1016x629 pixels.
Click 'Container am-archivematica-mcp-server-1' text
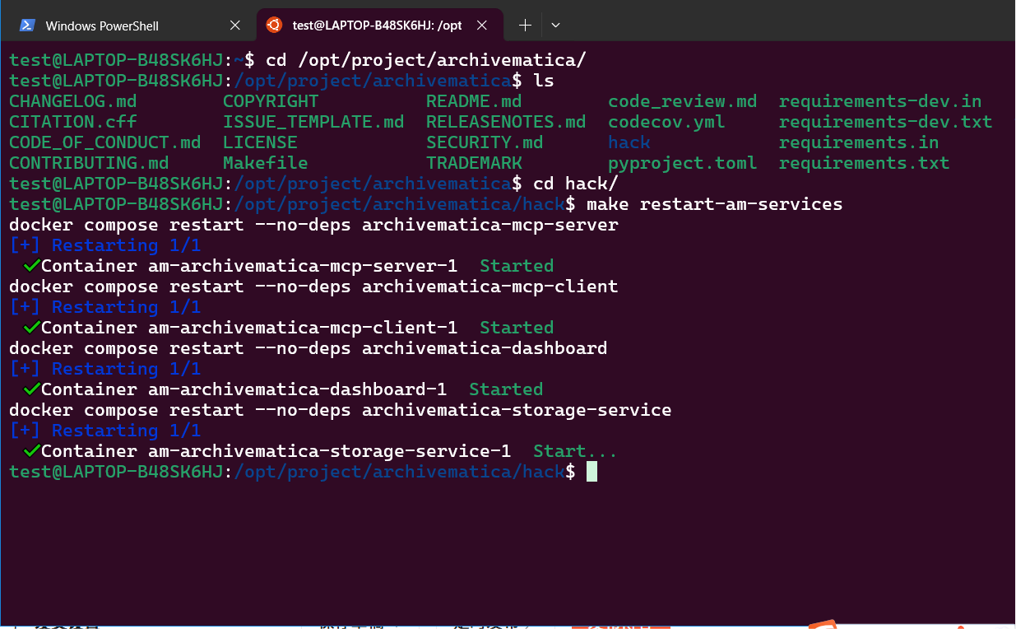tap(249, 266)
